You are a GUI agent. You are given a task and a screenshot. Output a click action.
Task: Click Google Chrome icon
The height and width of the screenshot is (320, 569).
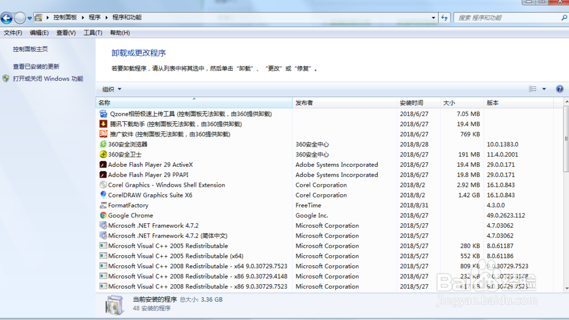coord(104,215)
